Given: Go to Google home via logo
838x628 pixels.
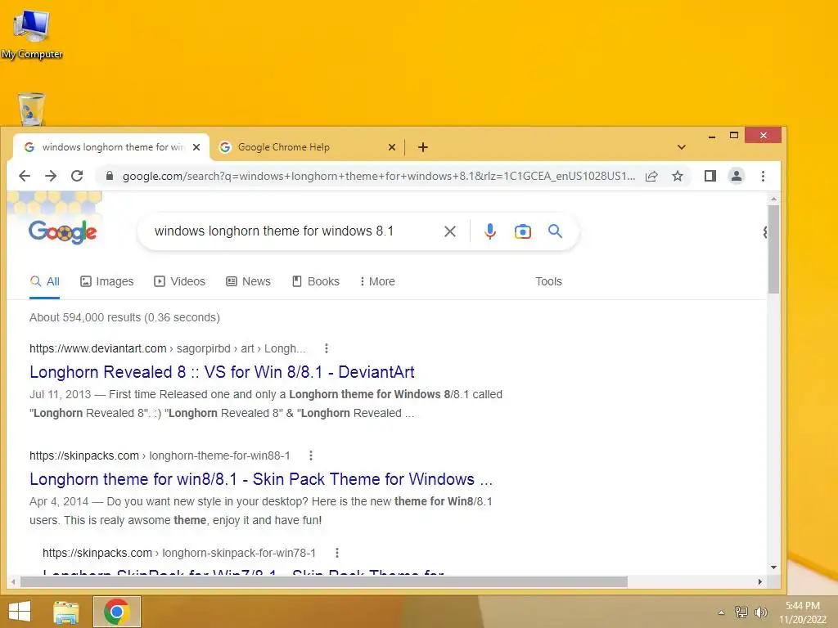Looking at the screenshot, I should click(x=62, y=231).
